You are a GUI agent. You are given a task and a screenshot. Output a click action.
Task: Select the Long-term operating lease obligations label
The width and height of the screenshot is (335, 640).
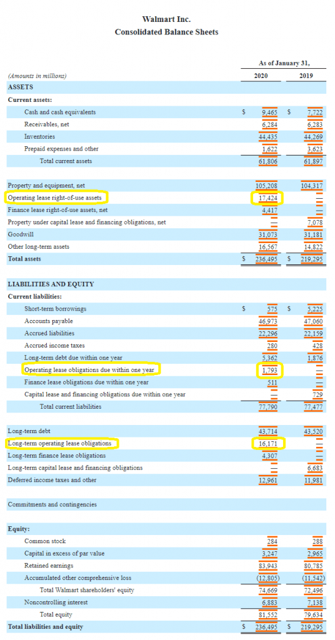pyautogui.click(x=59, y=443)
